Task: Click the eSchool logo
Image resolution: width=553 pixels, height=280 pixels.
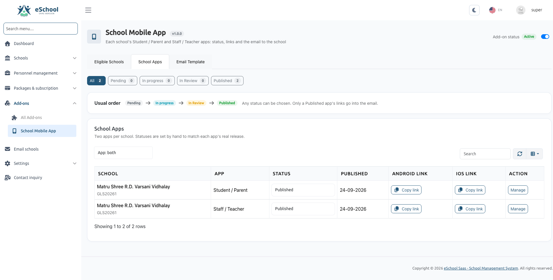Action: coord(38,10)
